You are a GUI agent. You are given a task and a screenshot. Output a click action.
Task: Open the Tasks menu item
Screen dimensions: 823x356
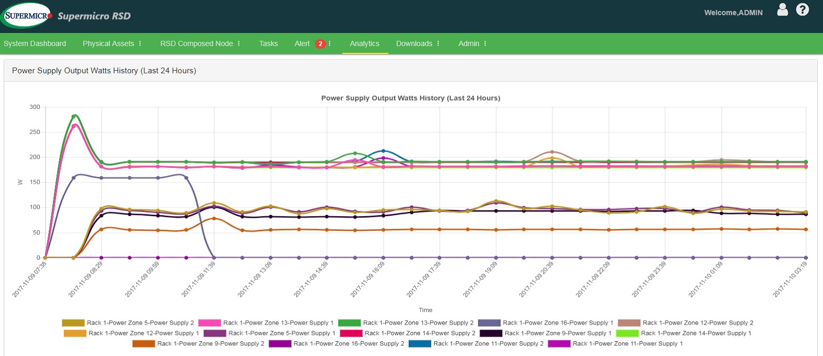[268, 43]
